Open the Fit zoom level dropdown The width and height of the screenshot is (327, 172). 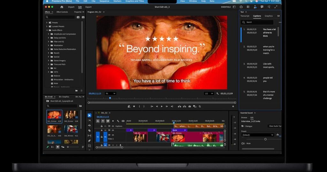coord(110,93)
